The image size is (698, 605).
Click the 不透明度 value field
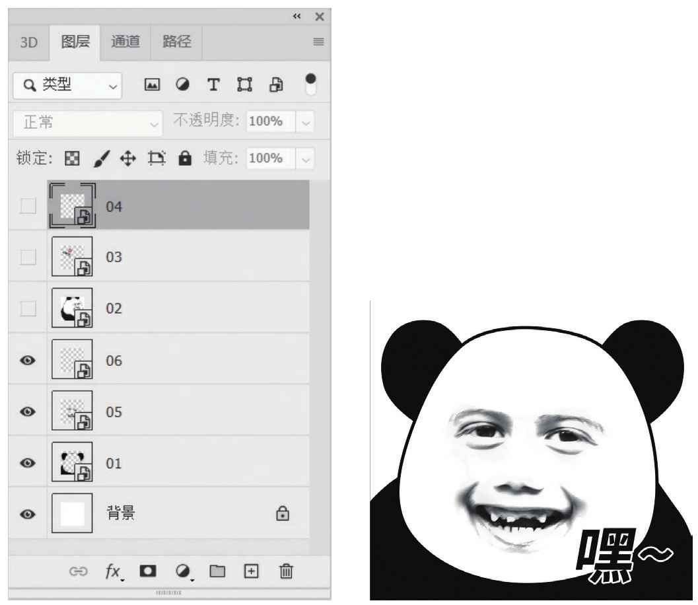point(271,122)
